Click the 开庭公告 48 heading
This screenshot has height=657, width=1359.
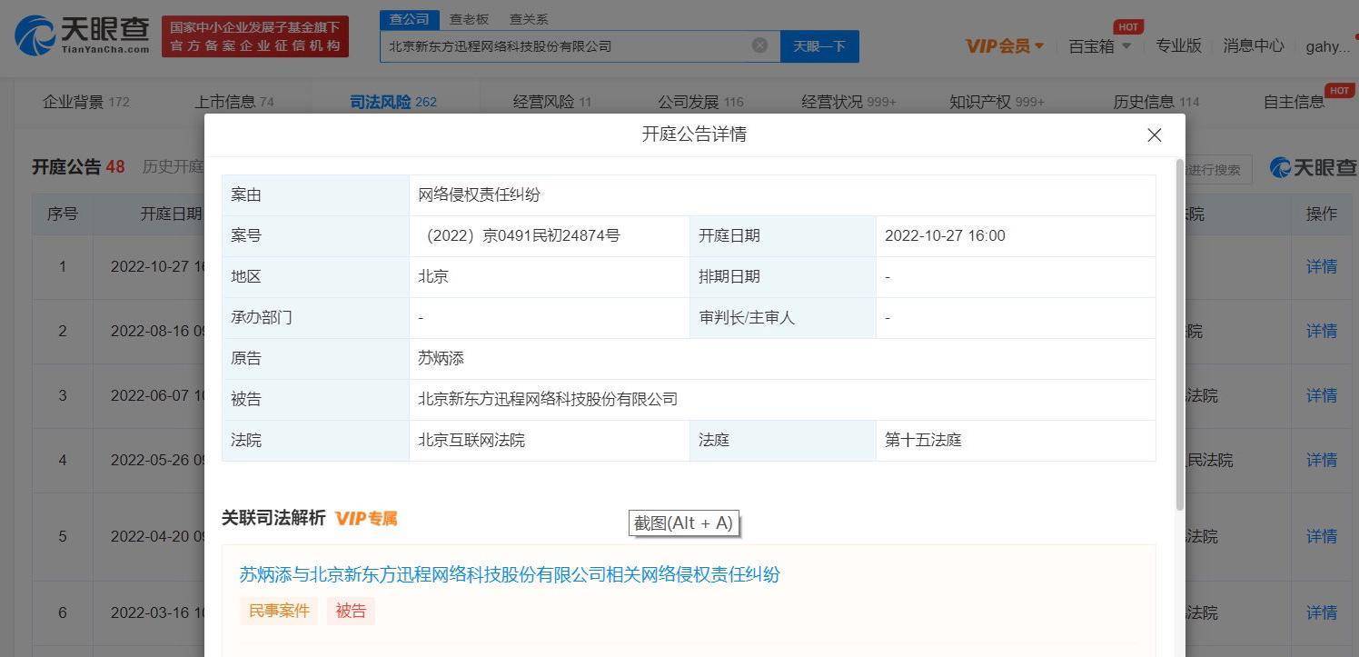[78, 167]
